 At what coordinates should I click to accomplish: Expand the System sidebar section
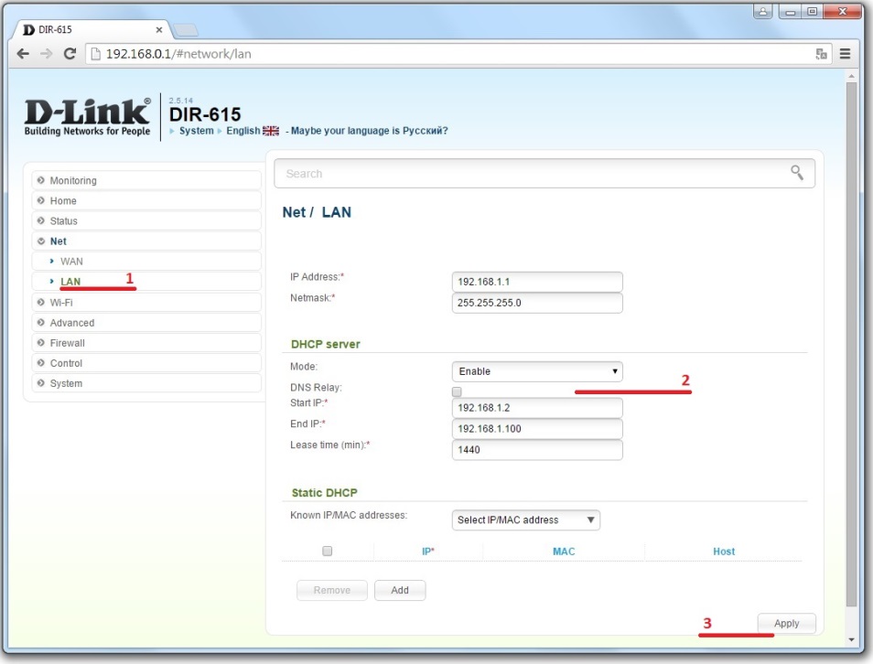coord(146,383)
